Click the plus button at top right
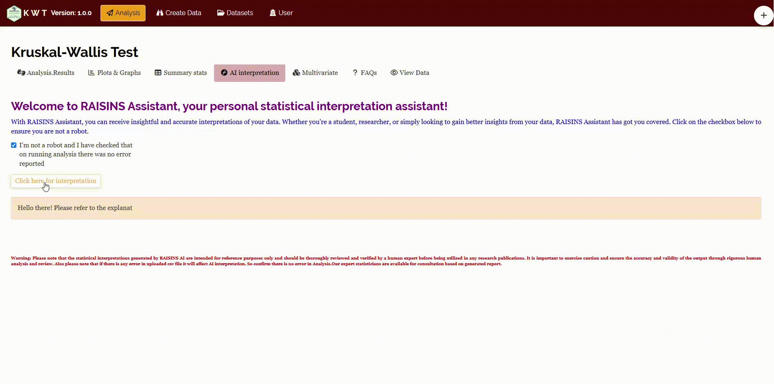 pyautogui.click(x=763, y=16)
